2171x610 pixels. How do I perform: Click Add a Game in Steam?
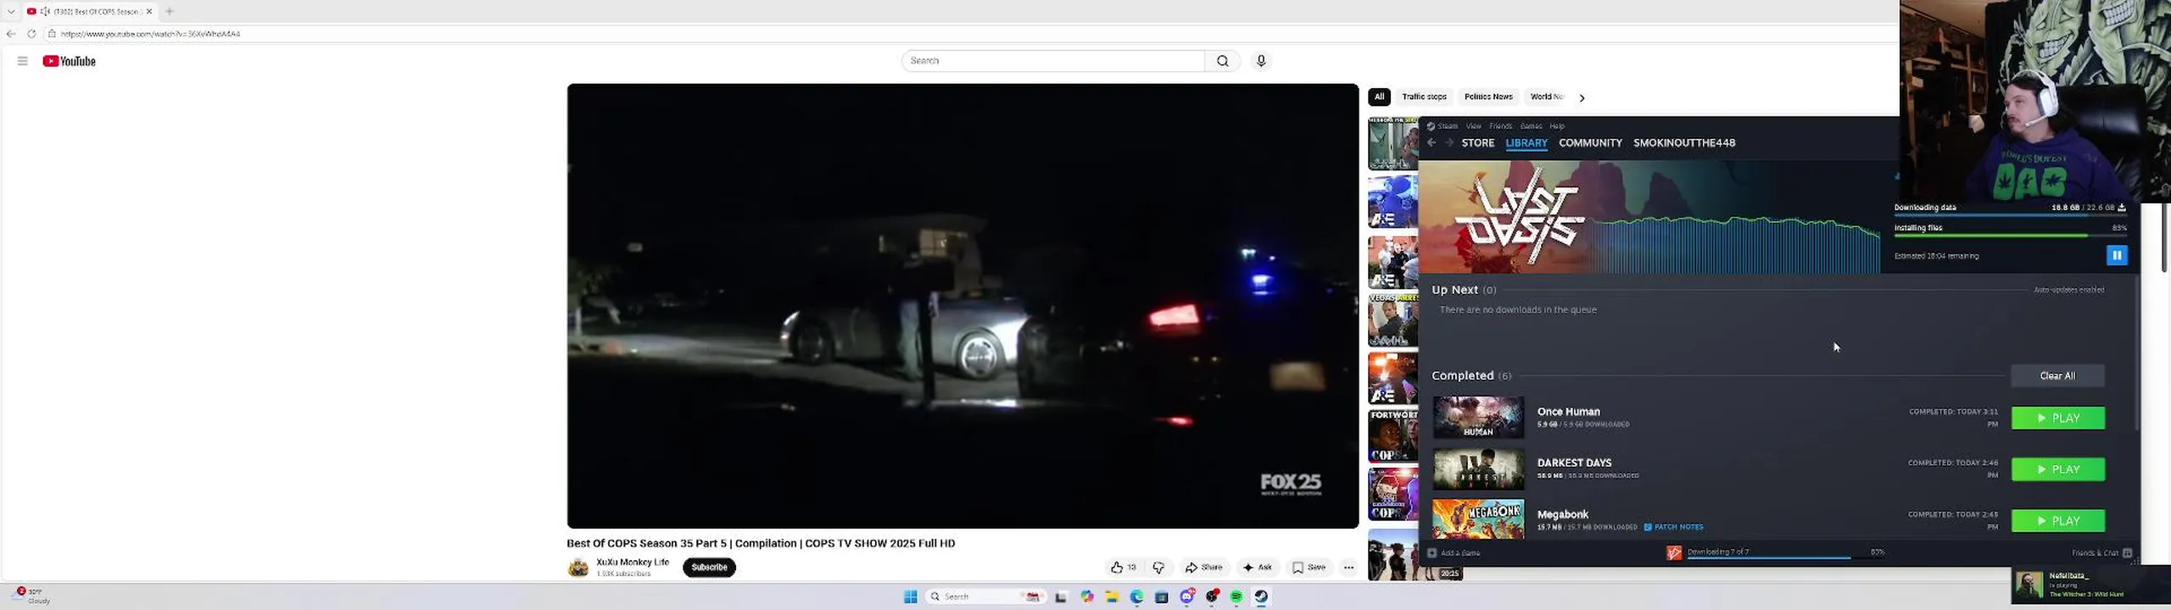1454,553
